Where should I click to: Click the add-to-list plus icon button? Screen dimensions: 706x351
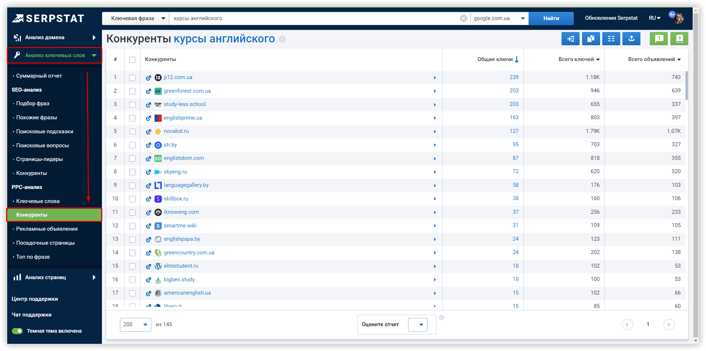click(x=571, y=39)
